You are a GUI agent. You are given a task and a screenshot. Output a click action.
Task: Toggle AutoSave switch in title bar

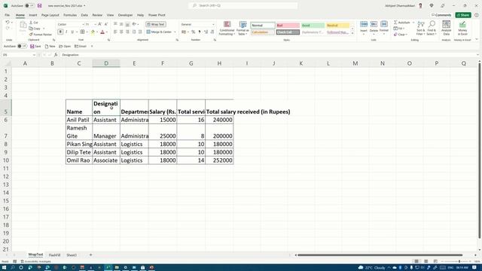pyautogui.click(x=29, y=5)
